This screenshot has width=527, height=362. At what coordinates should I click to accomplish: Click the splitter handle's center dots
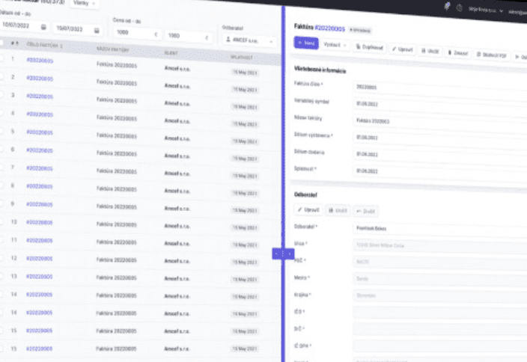[283, 254]
